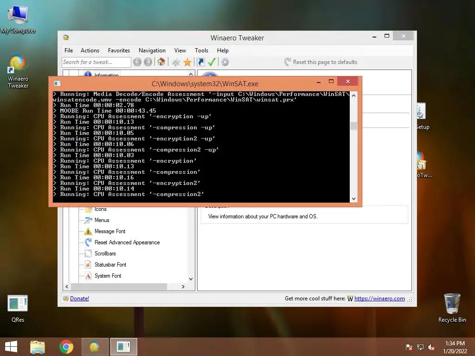Open the Tools menu
Image resolution: width=475 pixels, height=356 pixels.
point(201,51)
